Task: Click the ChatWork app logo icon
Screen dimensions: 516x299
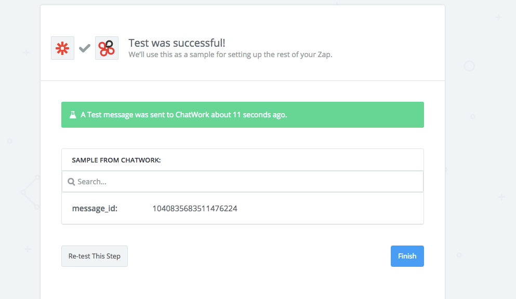Action: point(107,48)
